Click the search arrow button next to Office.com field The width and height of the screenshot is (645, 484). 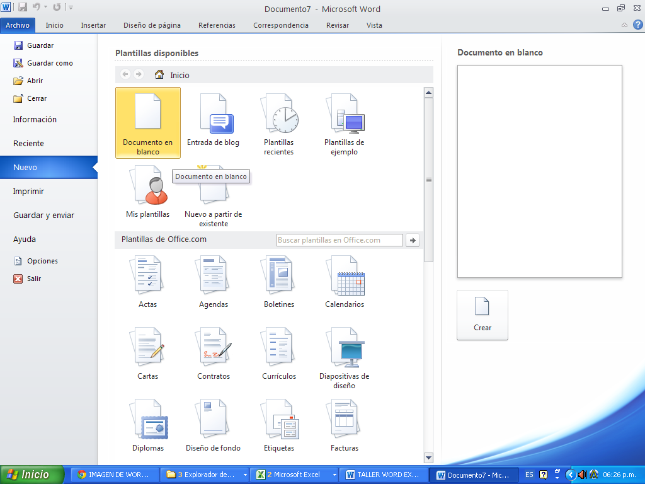pyautogui.click(x=413, y=240)
